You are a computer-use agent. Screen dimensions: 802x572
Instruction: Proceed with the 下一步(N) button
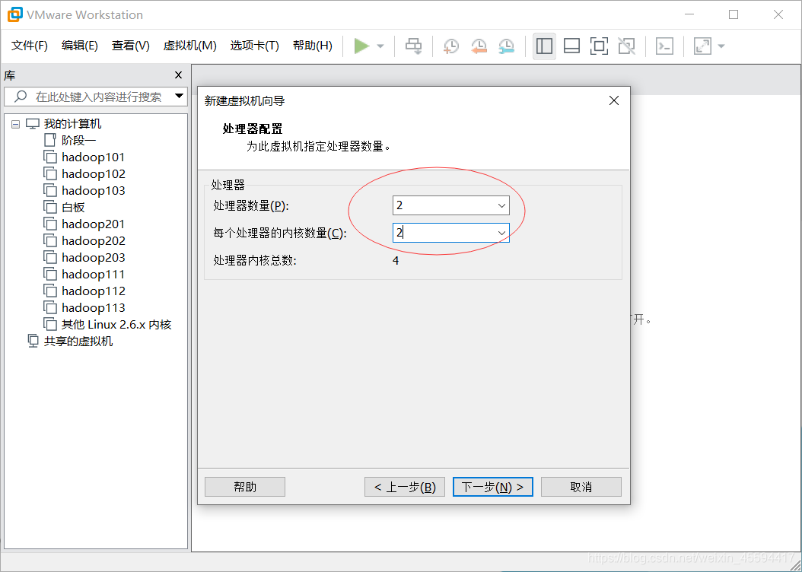click(x=492, y=487)
